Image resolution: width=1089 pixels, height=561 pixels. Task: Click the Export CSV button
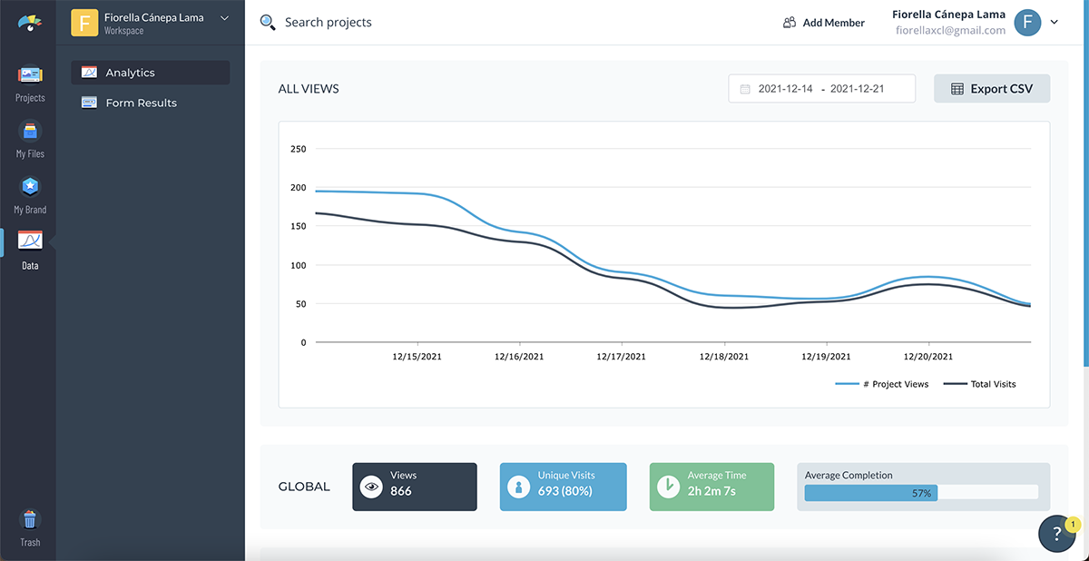click(x=991, y=89)
